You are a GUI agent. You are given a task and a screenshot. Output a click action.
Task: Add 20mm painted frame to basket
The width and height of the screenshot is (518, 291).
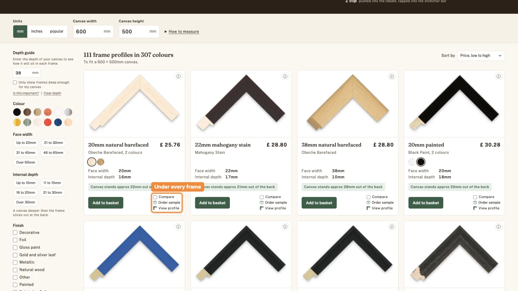pos(426,203)
